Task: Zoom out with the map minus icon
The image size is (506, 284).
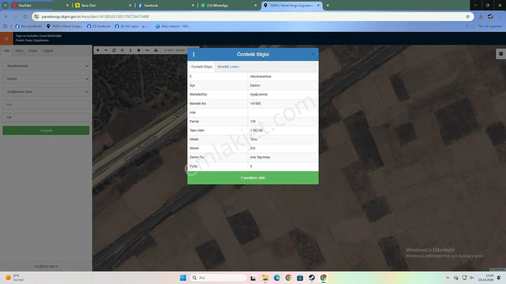Action: 106,50
